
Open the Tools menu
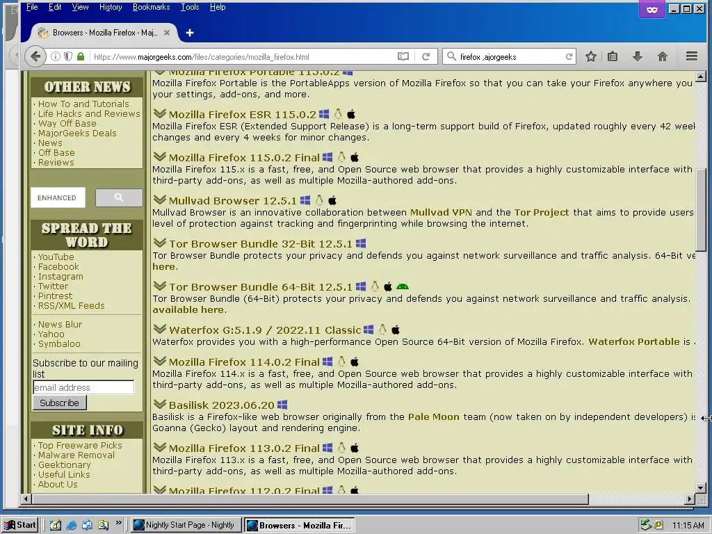tap(190, 7)
